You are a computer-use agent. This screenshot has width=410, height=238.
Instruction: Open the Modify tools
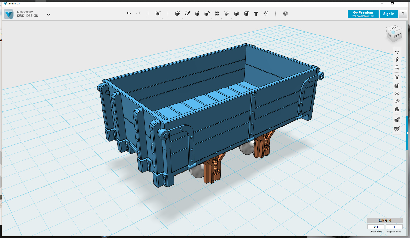coord(207,13)
